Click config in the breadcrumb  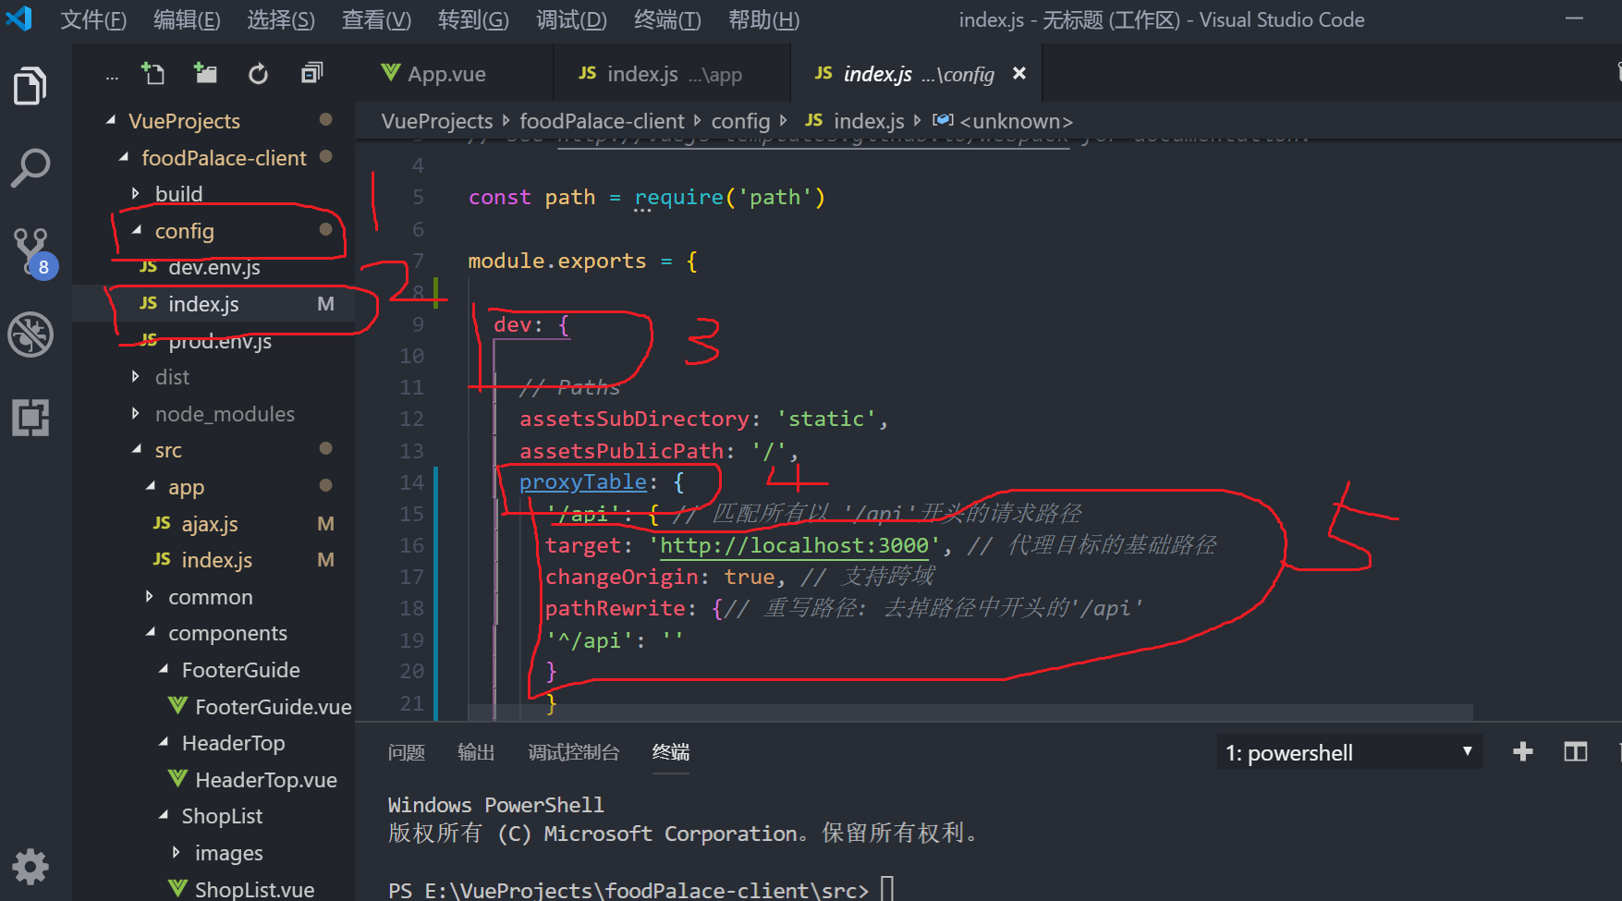point(740,121)
